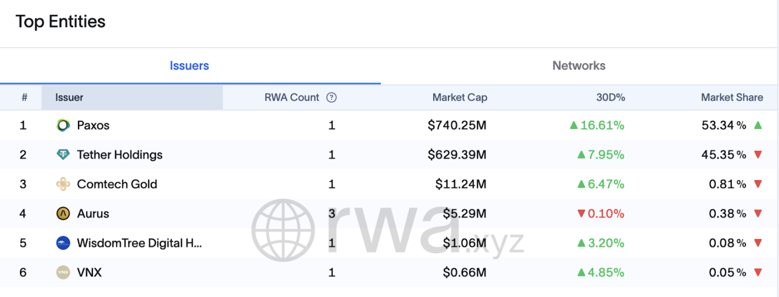The height and width of the screenshot is (297, 779).
Task: Open the Paxos issuer link
Action: 94,126
